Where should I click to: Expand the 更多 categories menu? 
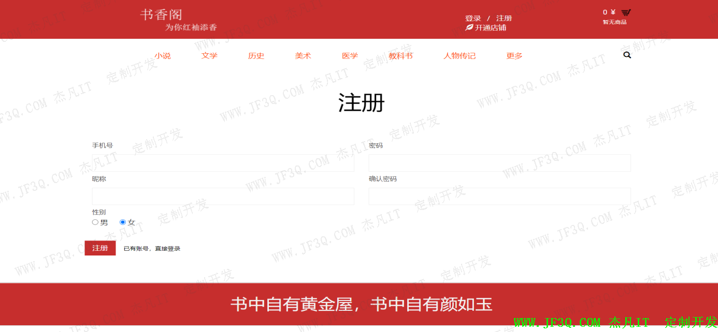point(514,56)
